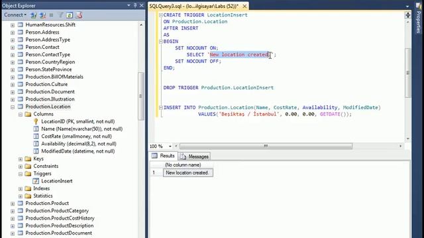Image resolution: width=424 pixels, height=238 pixels.
Task: Expand HumanResources.Shift table node
Action: (13, 25)
